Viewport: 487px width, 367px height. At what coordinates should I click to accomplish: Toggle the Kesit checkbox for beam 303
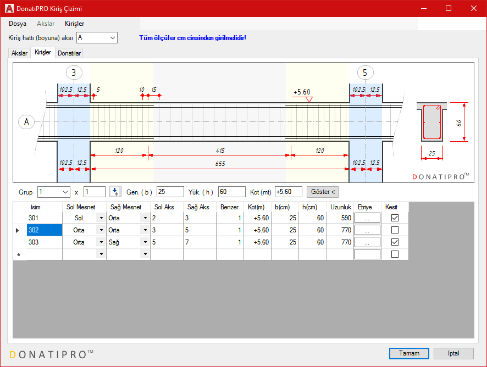tap(395, 242)
